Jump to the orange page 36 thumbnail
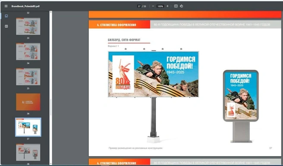Viewport: 283px width, 166px height. click(28, 102)
